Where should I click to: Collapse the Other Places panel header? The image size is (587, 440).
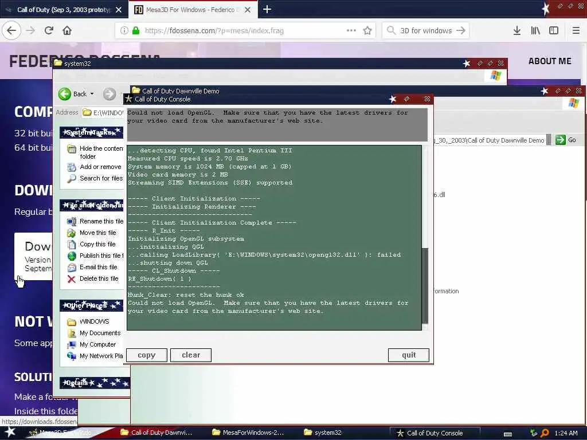(91, 305)
